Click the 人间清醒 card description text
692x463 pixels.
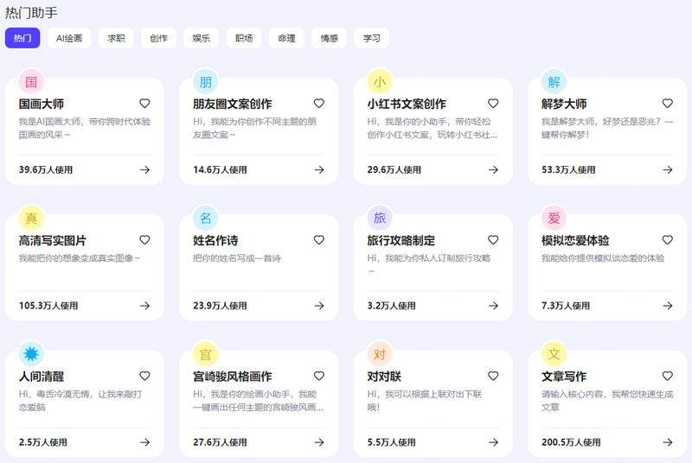[83, 400]
